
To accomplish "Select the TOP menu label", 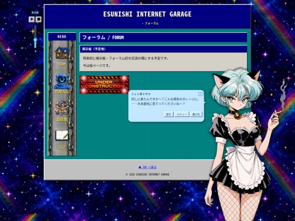I will coord(62,64).
